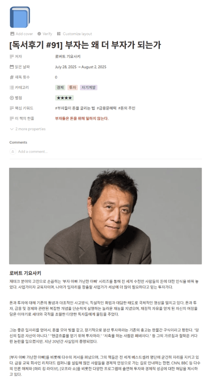Click the comment avatar icon
Image resolution: width=213 pixels, height=381 pixels.
(13, 151)
